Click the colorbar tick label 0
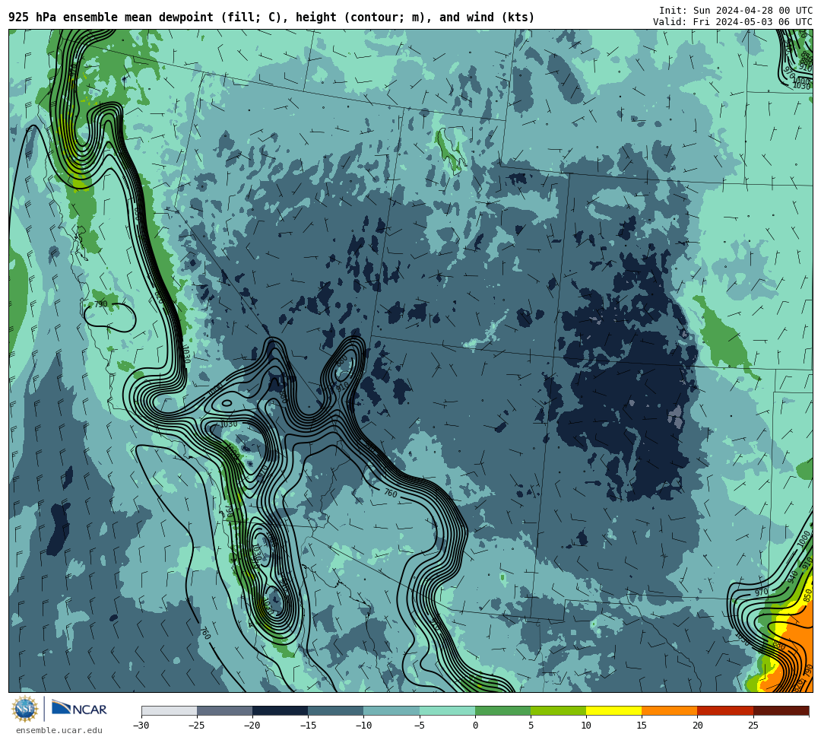Image resolution: width=821 pixels, height=740 pixels. (x=475, y=726)
